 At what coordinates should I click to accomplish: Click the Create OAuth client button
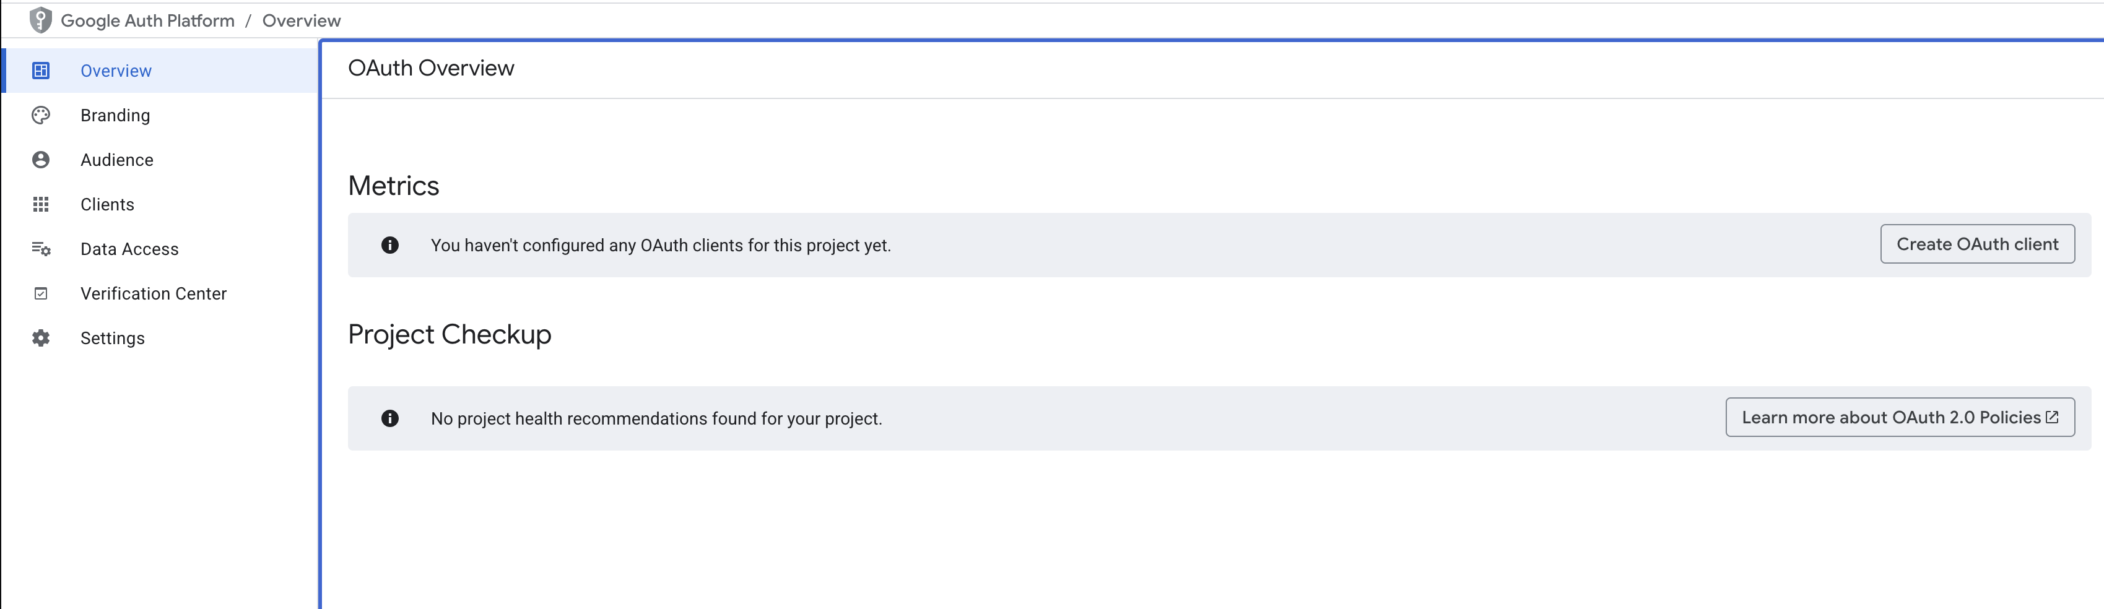pyautogui.click(x=1976, y=243)
